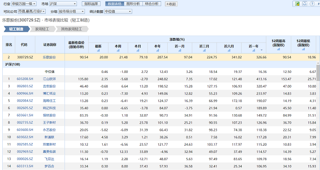320x170 pixels.
Task: Collapse the panel with 收起 button
Action: 171,4
